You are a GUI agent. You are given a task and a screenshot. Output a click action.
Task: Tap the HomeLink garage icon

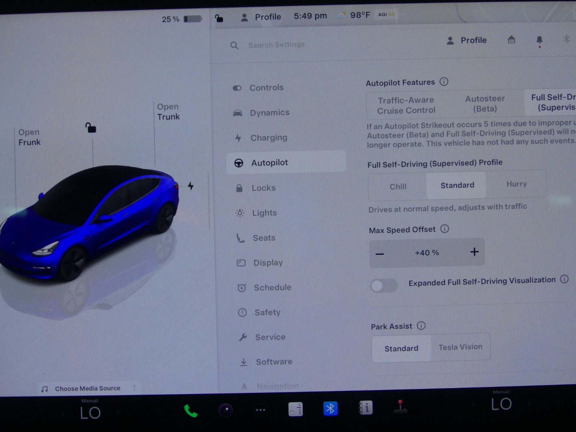click(x=511, y=40)
